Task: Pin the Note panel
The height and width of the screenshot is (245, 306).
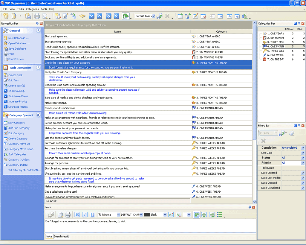Action: (x=250, y=207)
